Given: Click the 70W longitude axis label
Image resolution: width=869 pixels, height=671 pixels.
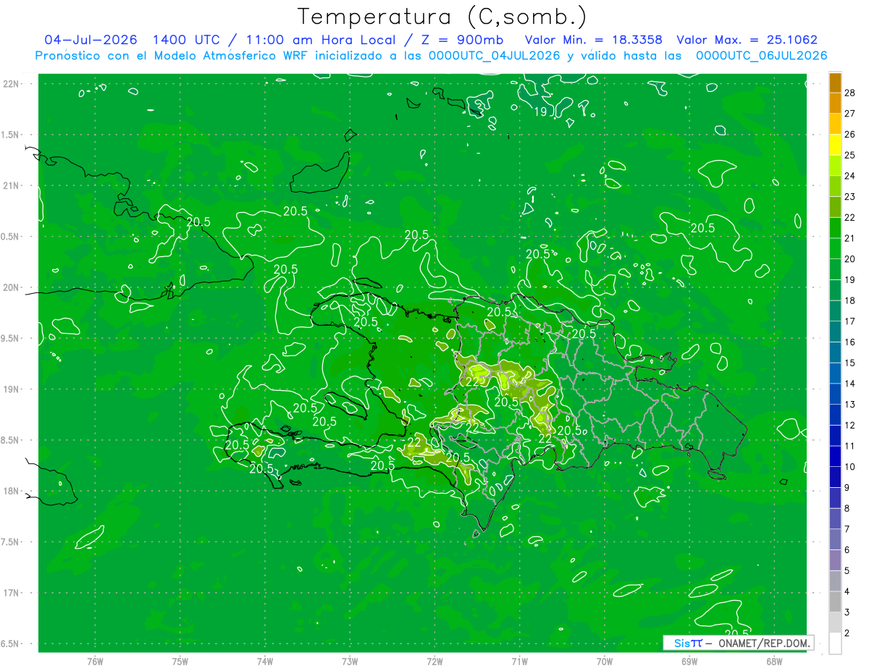Looking at the screenshot, I should pos(605,662).
